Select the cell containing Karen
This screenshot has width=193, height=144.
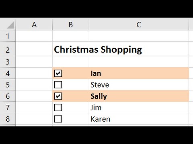[x=139, y=119]
